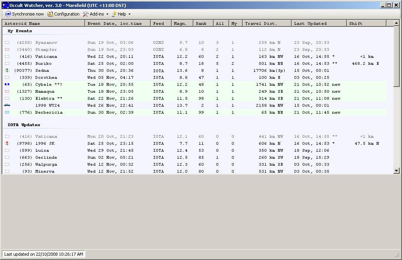The height and width of the screenshot is (260, 402).
Task: Click the red exclamation icon beside 1996 JK
Action: [x=7, y=144]
